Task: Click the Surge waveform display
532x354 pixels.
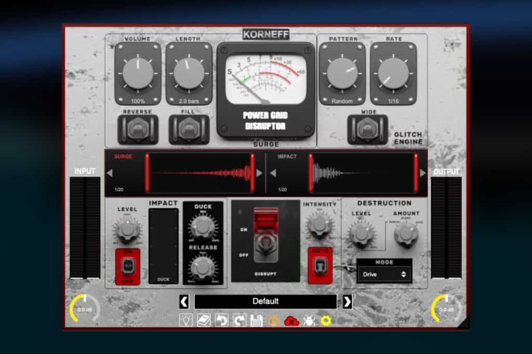Action: point(200,173)
